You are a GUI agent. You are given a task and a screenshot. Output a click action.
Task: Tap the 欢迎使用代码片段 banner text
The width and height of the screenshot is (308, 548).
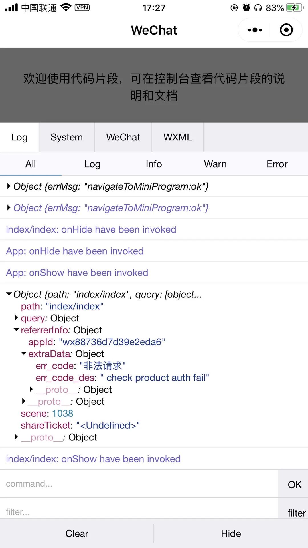[154, 87]
